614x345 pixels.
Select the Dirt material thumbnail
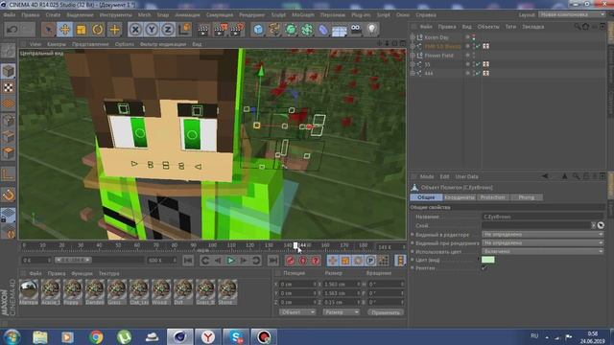183,291
